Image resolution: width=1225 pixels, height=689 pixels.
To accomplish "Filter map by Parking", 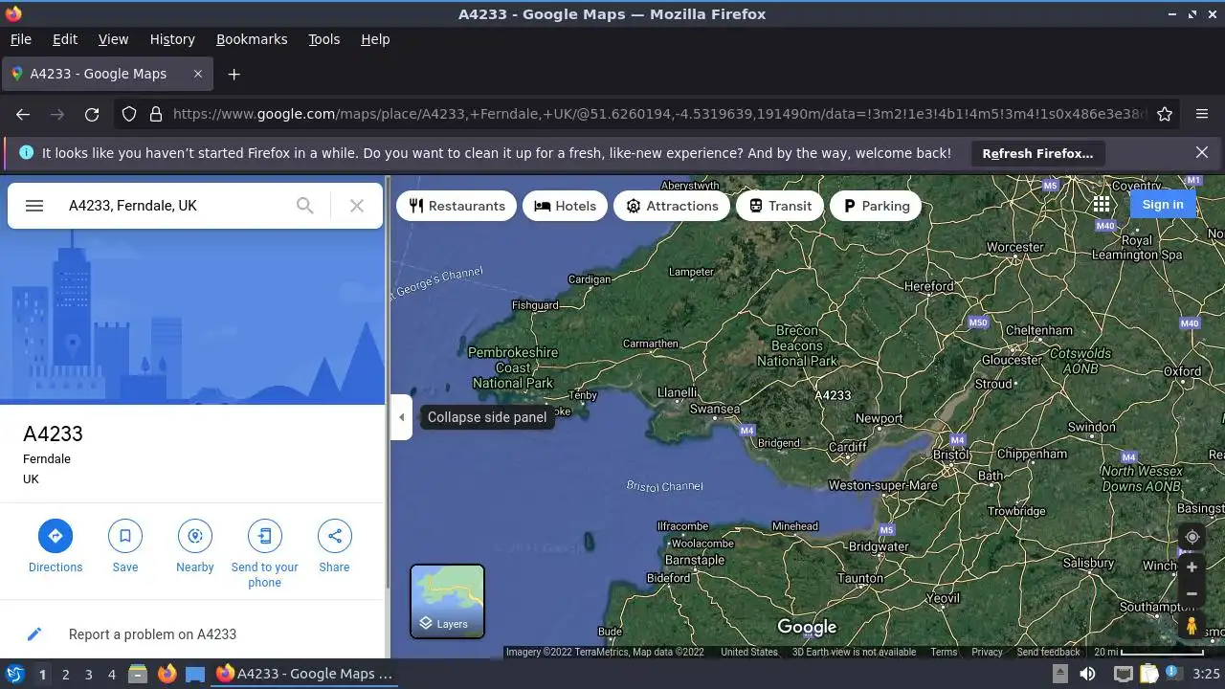I will (876, 206).
